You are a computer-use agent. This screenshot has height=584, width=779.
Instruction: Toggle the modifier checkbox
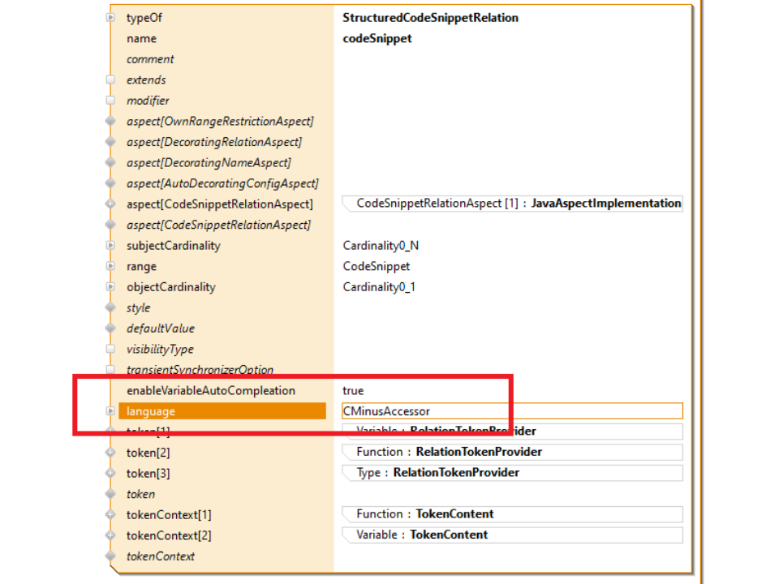pyautogui.click(x=111, y=101)
